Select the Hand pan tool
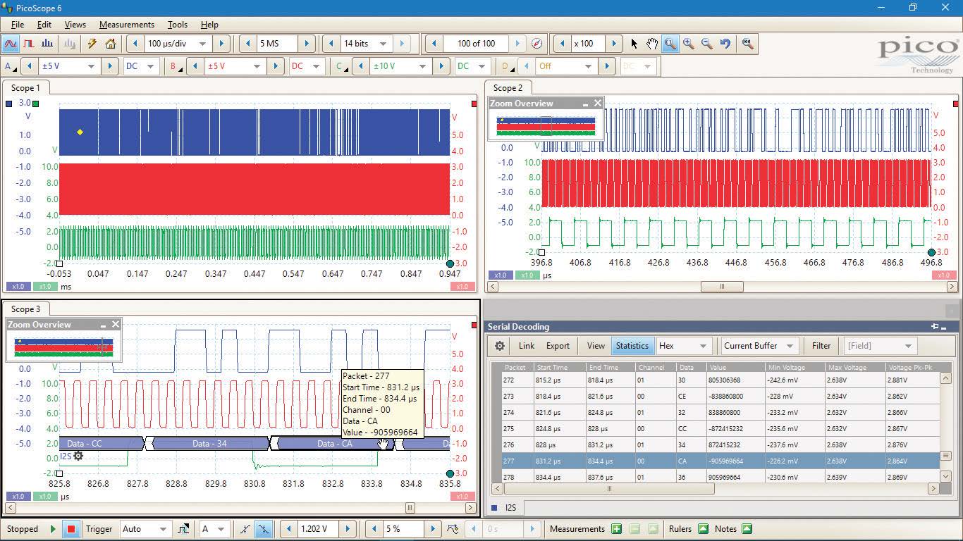963x541 pixels. 652,44
